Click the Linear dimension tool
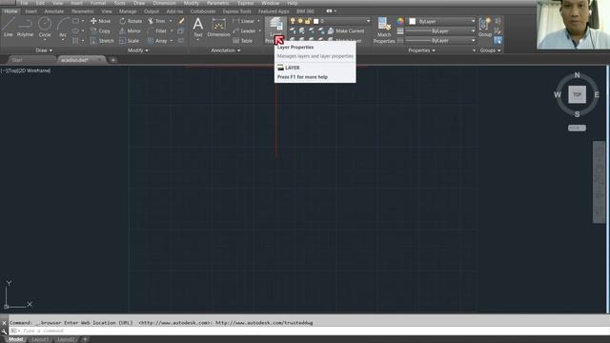610x343 pixels. point(244,21)
